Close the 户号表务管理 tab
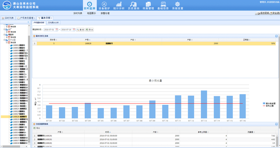Image resolution: width=280 pixels, height=148 pixels. [x=35, y=18]
